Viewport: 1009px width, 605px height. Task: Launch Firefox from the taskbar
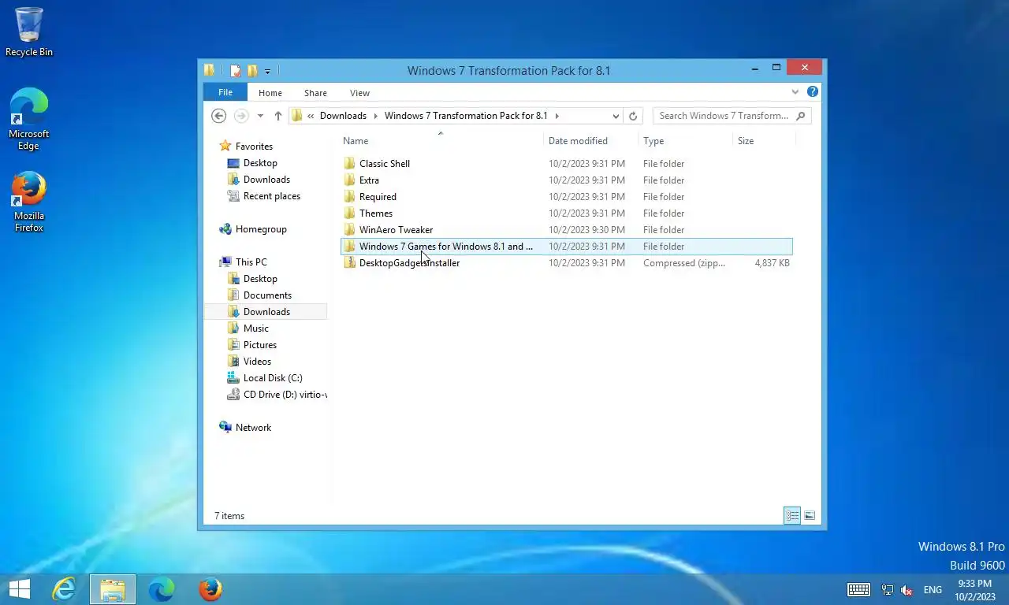point(210,589)
